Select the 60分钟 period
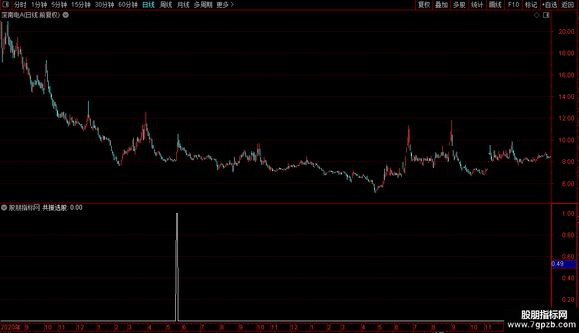 (x=128, y=5)
